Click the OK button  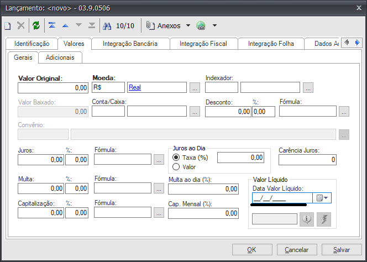point(252,250)
